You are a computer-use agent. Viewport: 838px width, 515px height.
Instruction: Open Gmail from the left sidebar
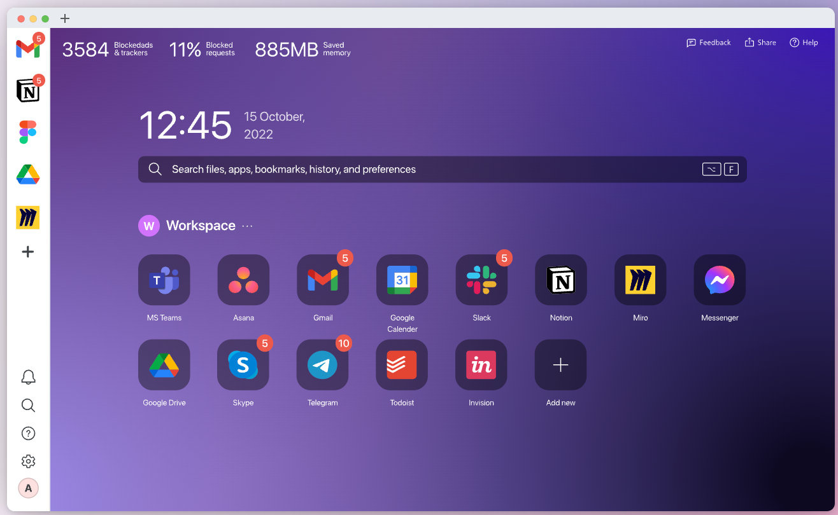pyautogui.click(x=28, y=48)
